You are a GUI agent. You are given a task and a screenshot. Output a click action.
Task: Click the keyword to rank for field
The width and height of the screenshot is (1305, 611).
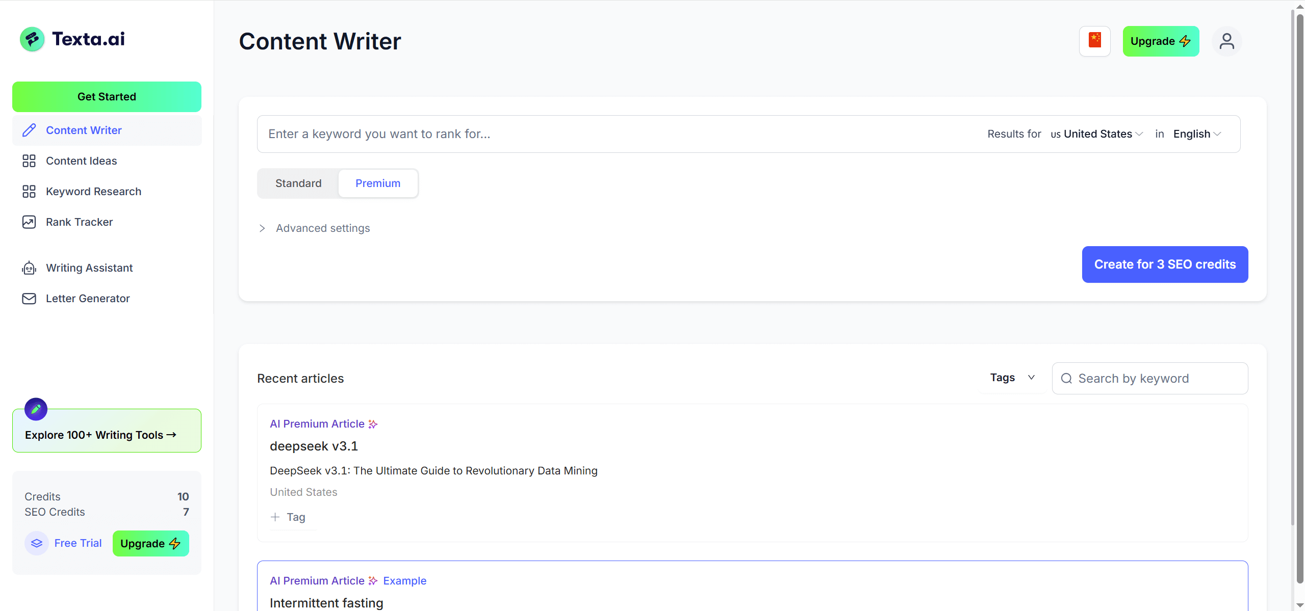[612, 134]
